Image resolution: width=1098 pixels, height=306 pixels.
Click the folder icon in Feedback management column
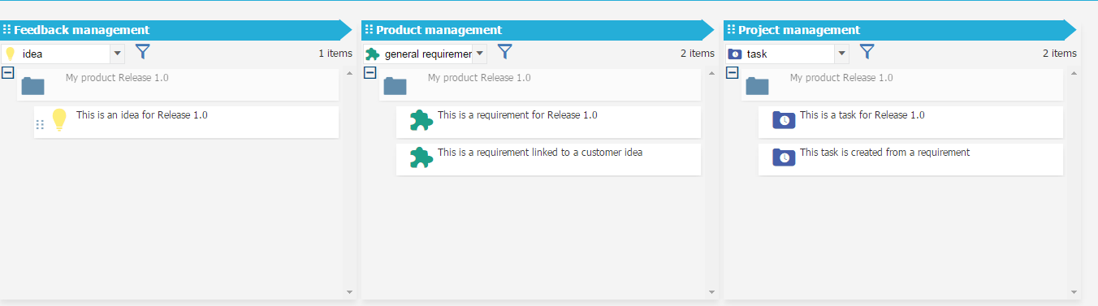[33, 85]
